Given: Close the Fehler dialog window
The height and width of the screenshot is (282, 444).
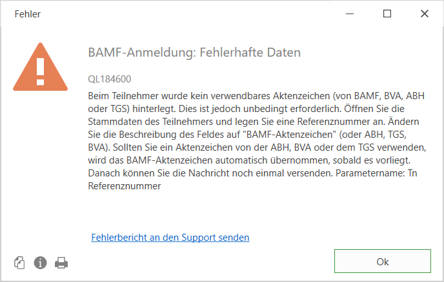Looking at the screenshot, I should 425,14.
